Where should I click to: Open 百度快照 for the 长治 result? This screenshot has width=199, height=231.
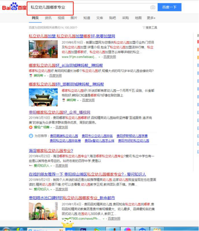(x=55, y=76)
